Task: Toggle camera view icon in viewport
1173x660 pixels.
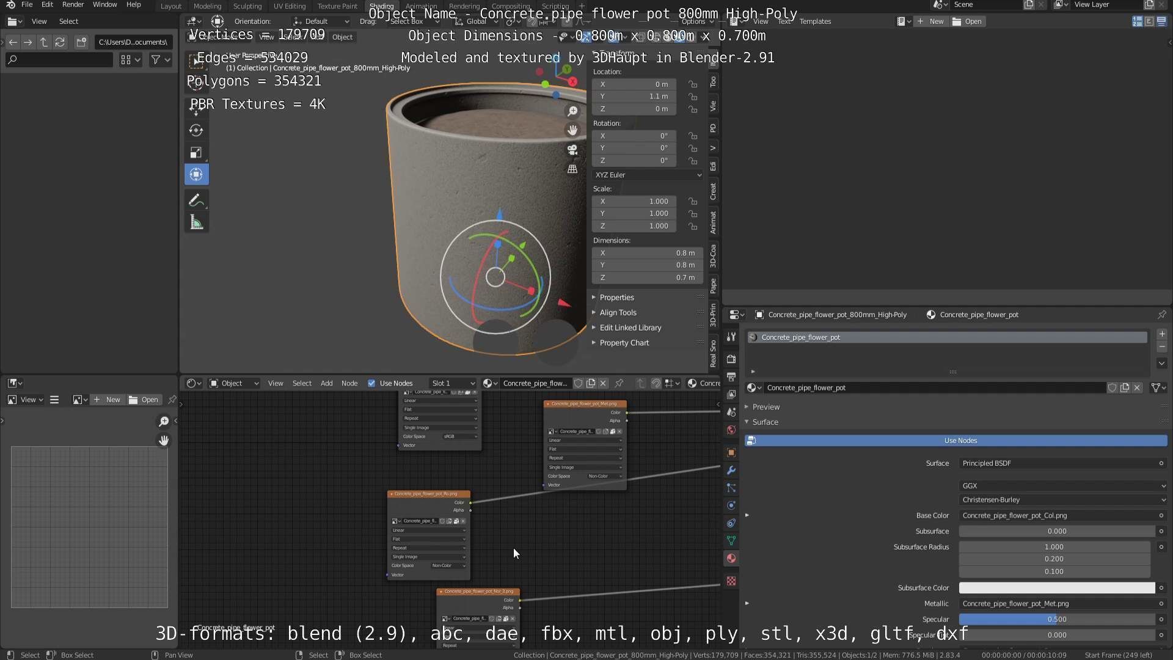Action: tap(572, 150)
